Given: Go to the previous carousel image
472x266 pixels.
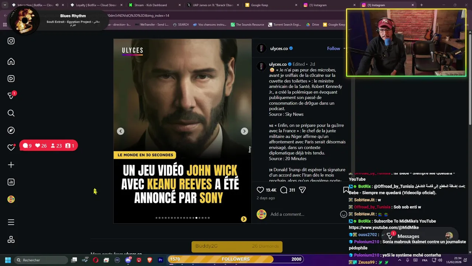Looking at the screenshot, I should (121, 131).
